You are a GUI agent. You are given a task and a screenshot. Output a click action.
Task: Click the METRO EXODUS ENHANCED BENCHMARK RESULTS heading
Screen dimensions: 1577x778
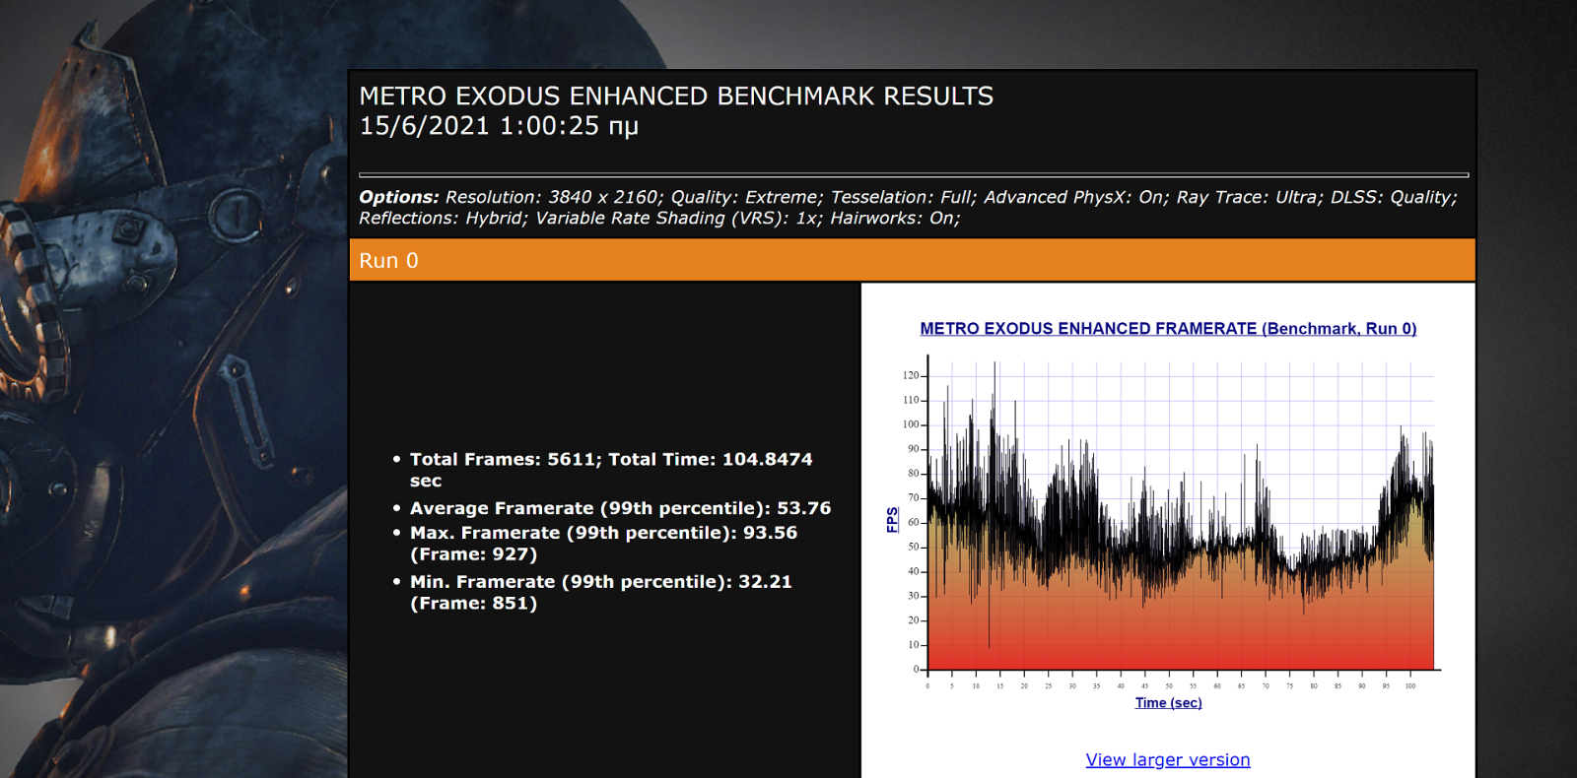pyautogui.click(x=676, y=96)
